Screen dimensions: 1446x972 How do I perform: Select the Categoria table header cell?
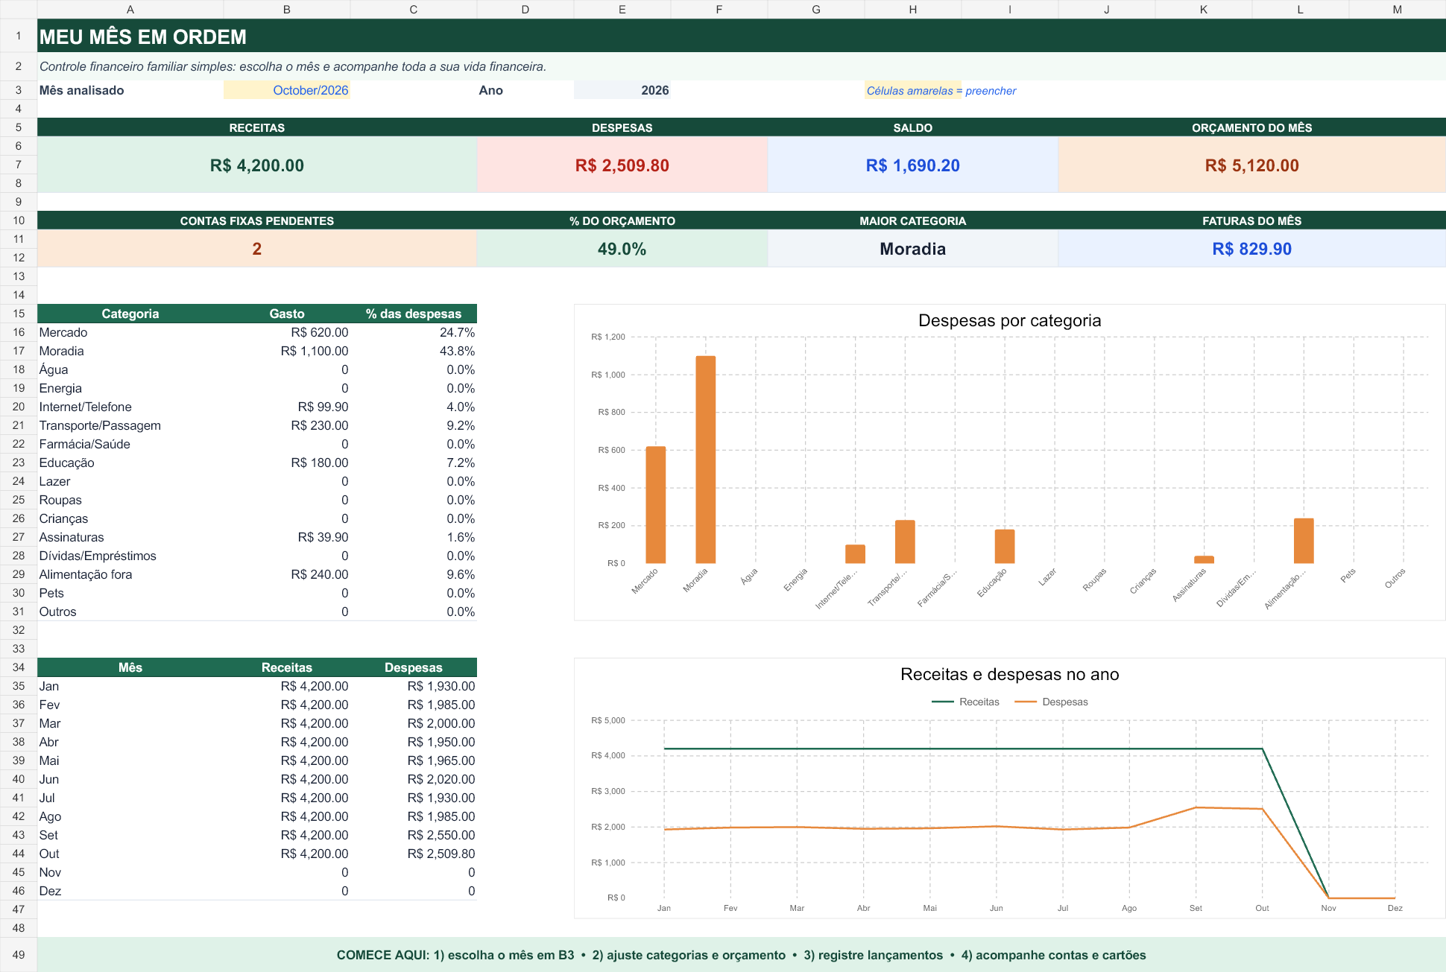click(x=130, y=314)
